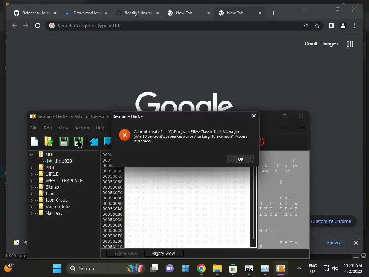Viewport: 369px width, 277px height.
Task: Expand the Bitmap tree folder
Action: [x=32, y=187]
